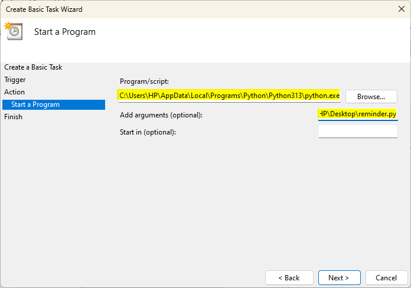Go to the Trigger step in sidebar

pyautogui.click(x=15, y=80)
